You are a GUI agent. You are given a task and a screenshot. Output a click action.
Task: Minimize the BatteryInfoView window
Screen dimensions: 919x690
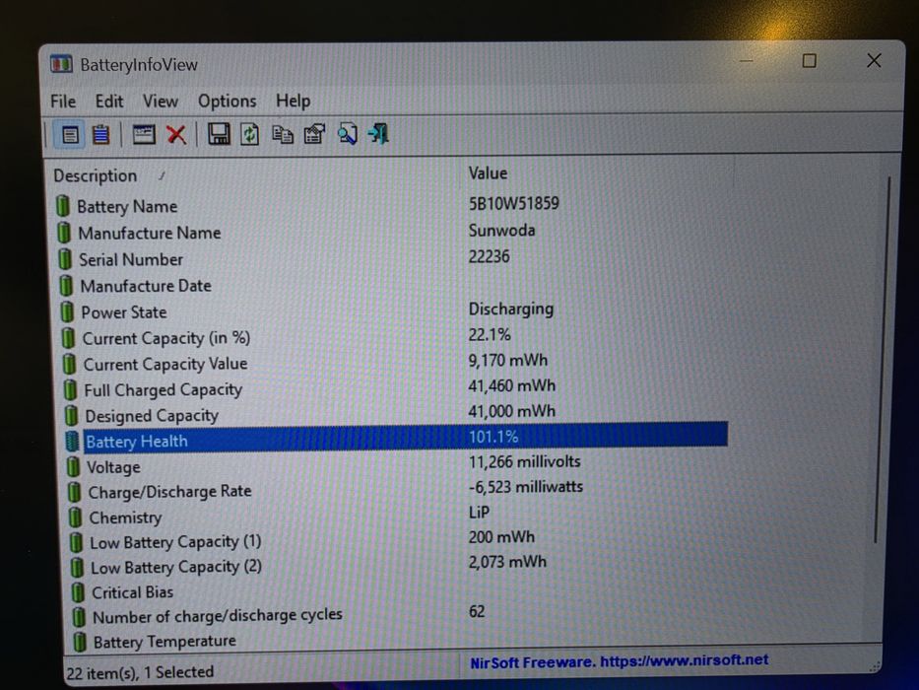coord(746,61)
